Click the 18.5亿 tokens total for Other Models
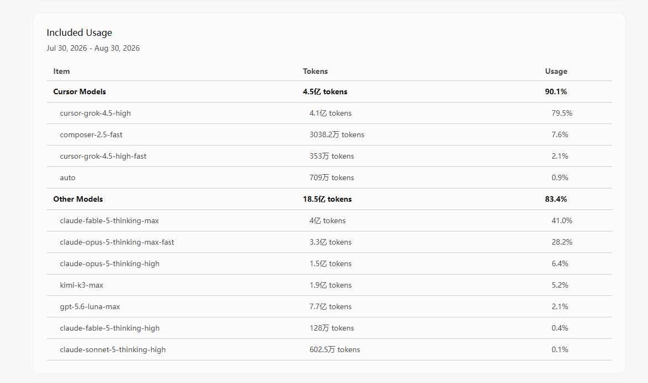 [327, 199]
